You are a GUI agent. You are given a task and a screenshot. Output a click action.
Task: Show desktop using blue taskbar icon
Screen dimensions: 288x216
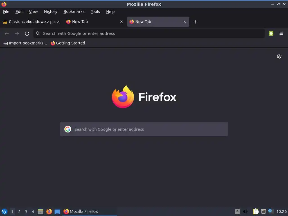tap(57, 212)
